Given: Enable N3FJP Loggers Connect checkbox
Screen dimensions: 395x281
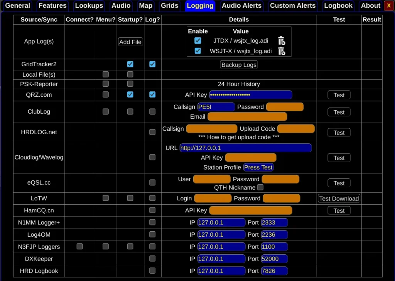Looking at the screenshot, I should point(79,246).
